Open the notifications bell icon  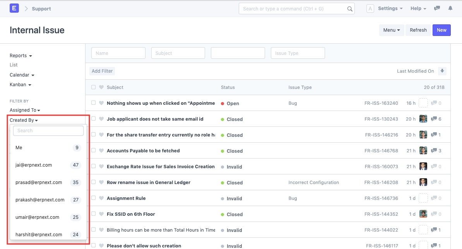(x=450, y=9)
